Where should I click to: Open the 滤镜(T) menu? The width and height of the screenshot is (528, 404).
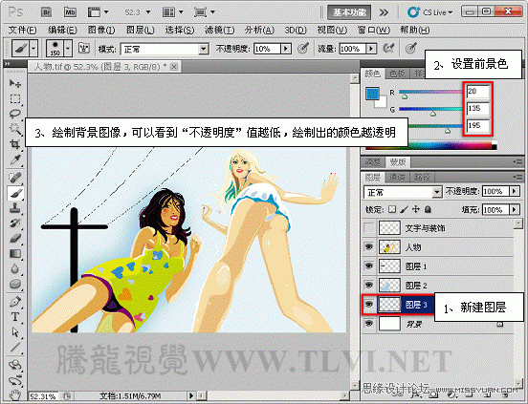[x=220, y=31]
